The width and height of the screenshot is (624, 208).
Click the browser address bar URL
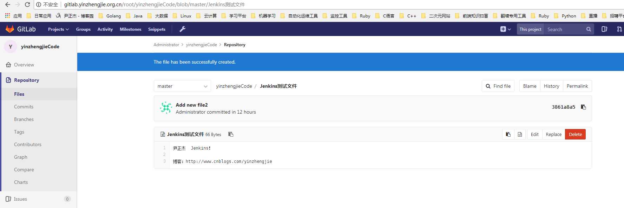tap(155, 5)
